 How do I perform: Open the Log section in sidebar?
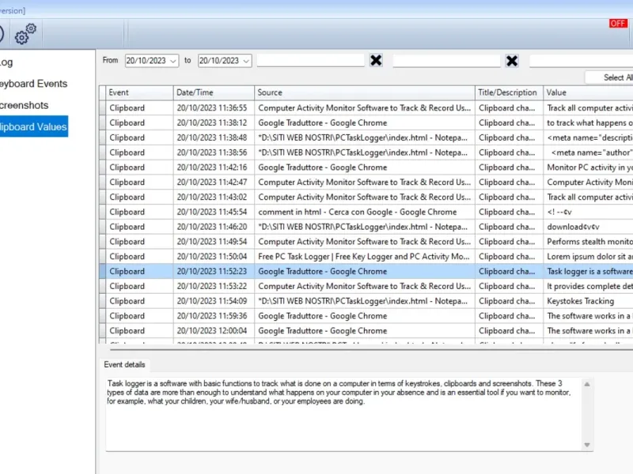[x=6, y=62]
